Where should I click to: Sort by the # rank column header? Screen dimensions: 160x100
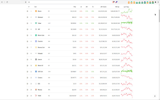[29, 7]
